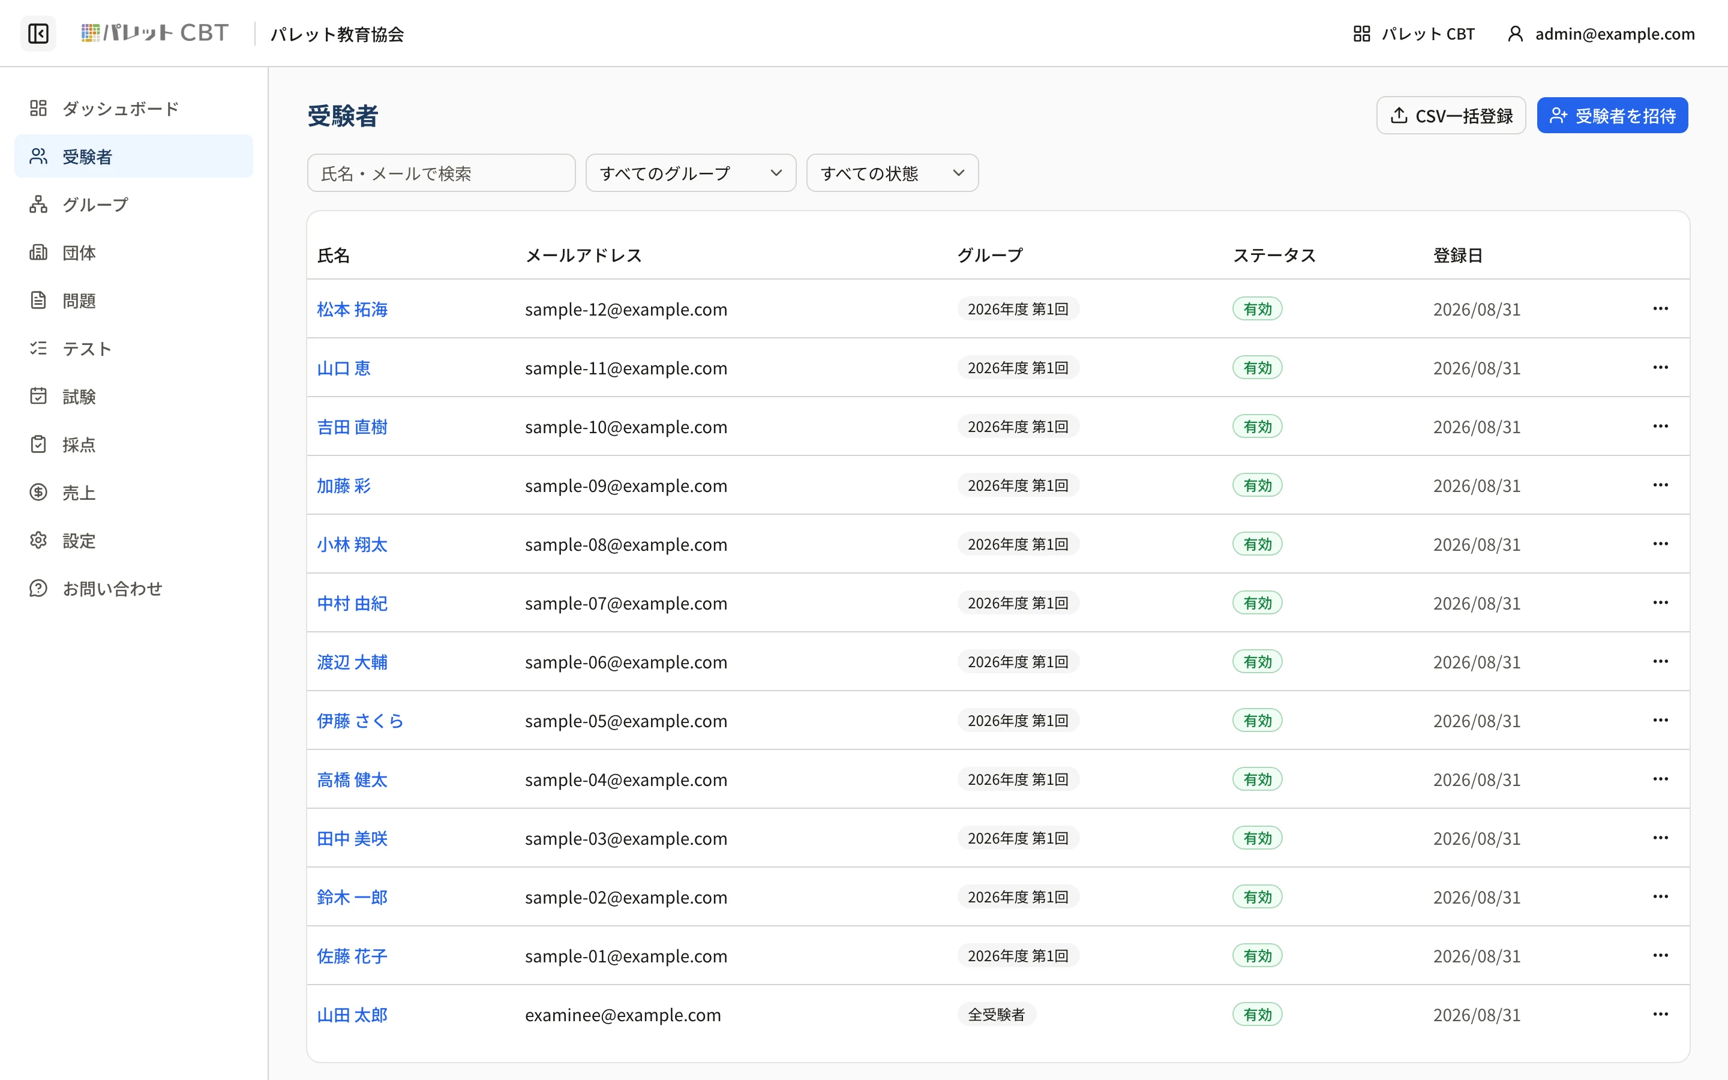
Task: Open the examinee 中村 由紀
Action: point(352,604)
